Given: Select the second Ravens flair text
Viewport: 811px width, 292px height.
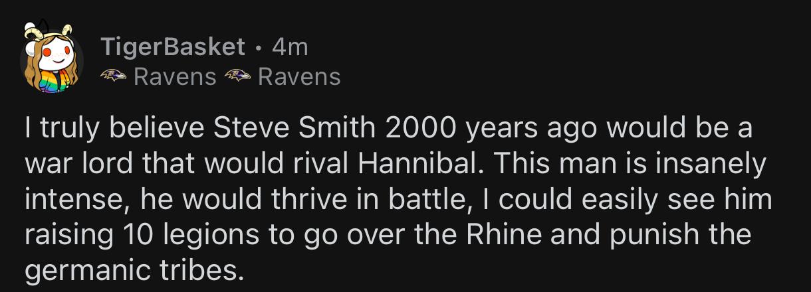Looking at the screenshot, I should [299, 77].
